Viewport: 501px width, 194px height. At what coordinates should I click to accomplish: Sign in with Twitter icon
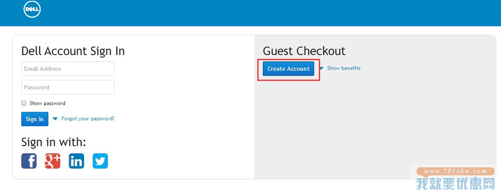click(100, 161)
